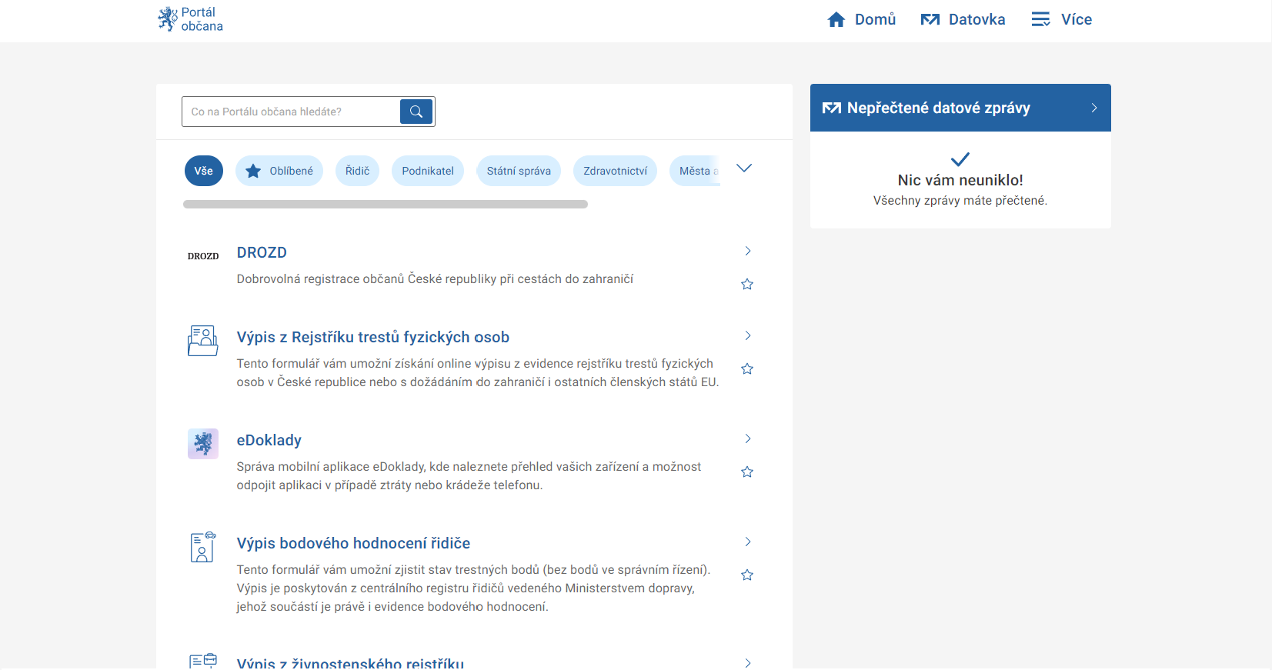This screenshot has width=1272, height=670.
Task: Favorite the Výpis bodového hodnocení řidiče
Action: (747, 575)
